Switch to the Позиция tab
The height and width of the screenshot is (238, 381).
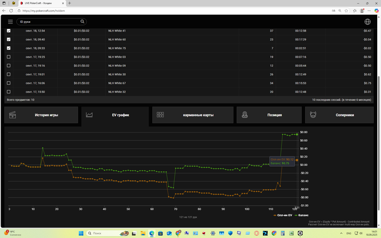tap(269, 115)
